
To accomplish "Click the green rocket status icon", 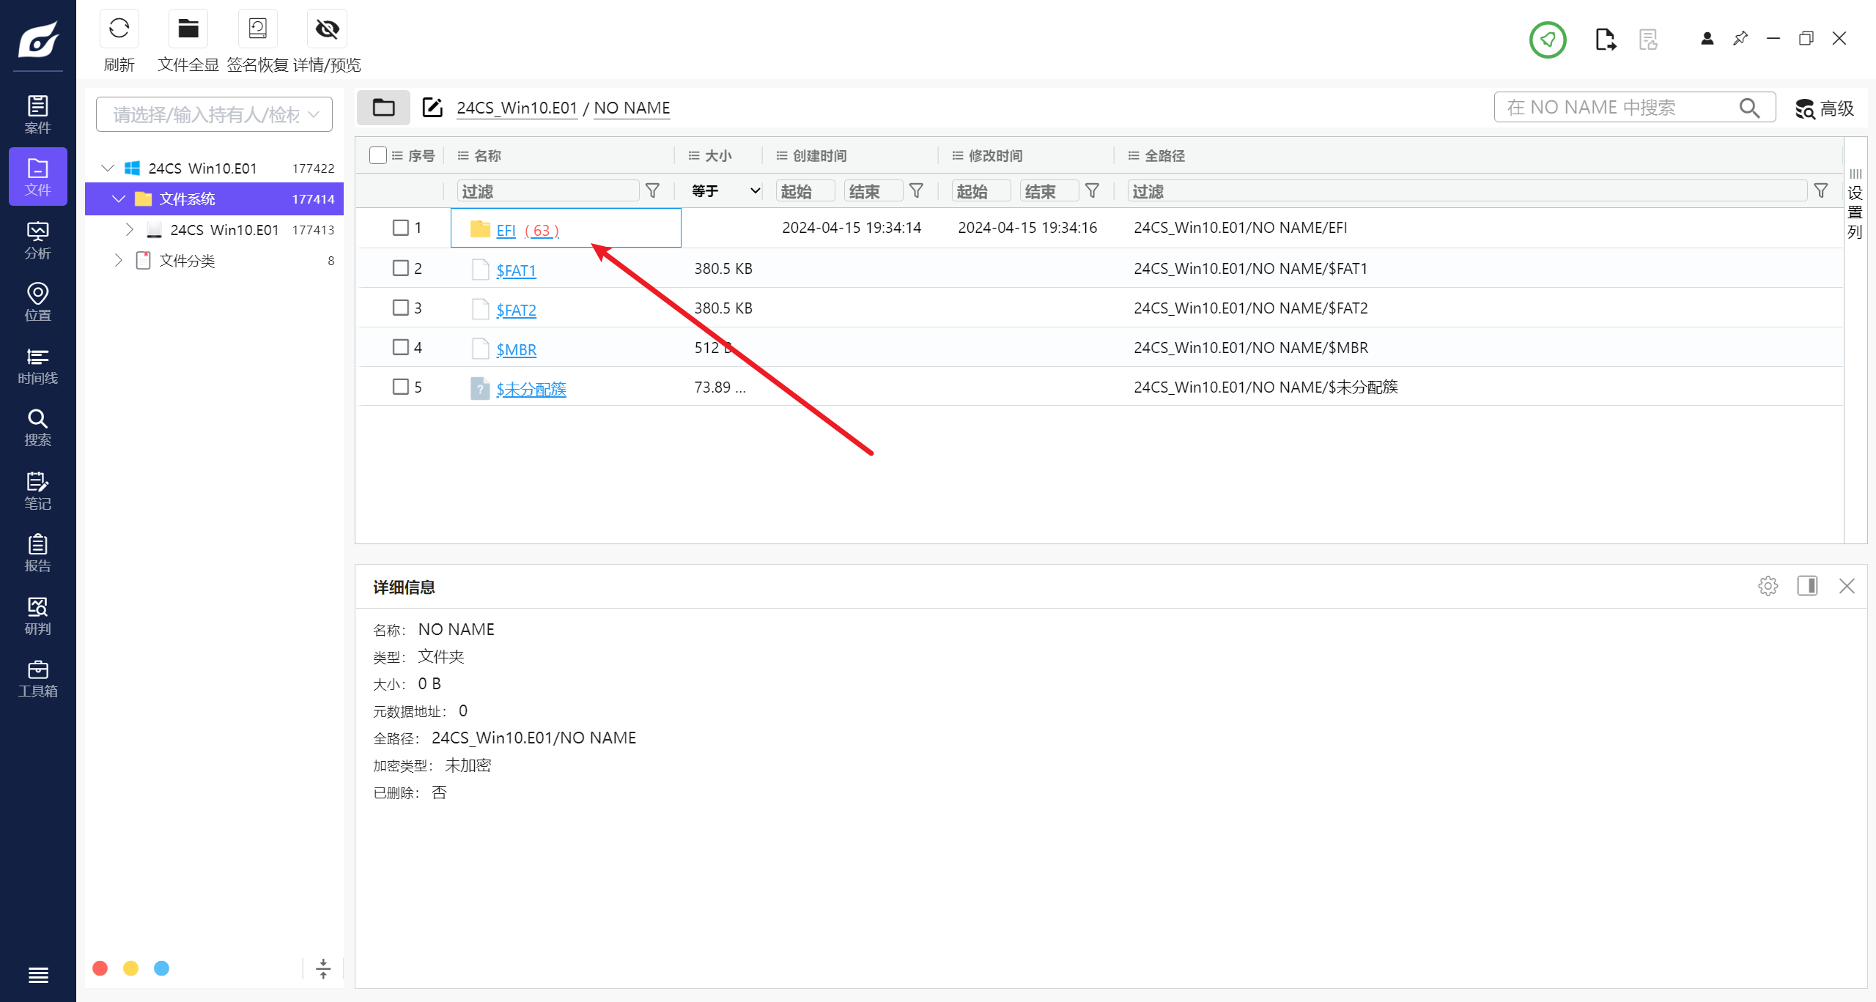I will pyautogui.click(x=1547, y=40).
